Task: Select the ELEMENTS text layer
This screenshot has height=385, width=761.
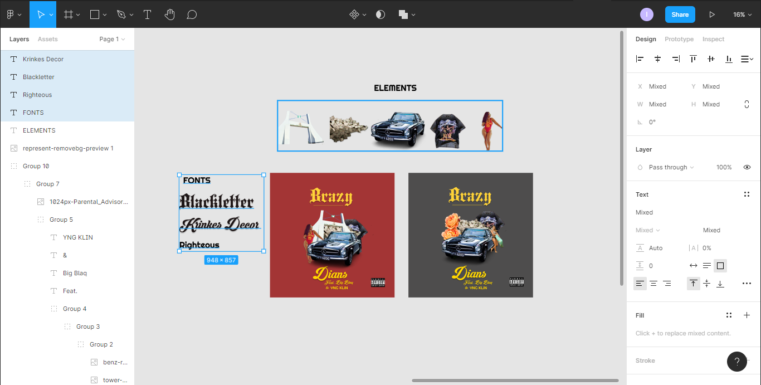Action: [x=39, y=130]
